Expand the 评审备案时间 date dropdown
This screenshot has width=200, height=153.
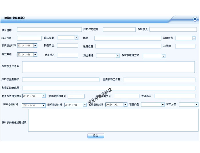tap(43, 105)
